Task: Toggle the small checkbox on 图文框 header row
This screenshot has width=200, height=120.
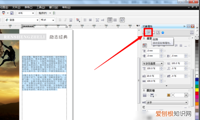Action: point(189,90)
